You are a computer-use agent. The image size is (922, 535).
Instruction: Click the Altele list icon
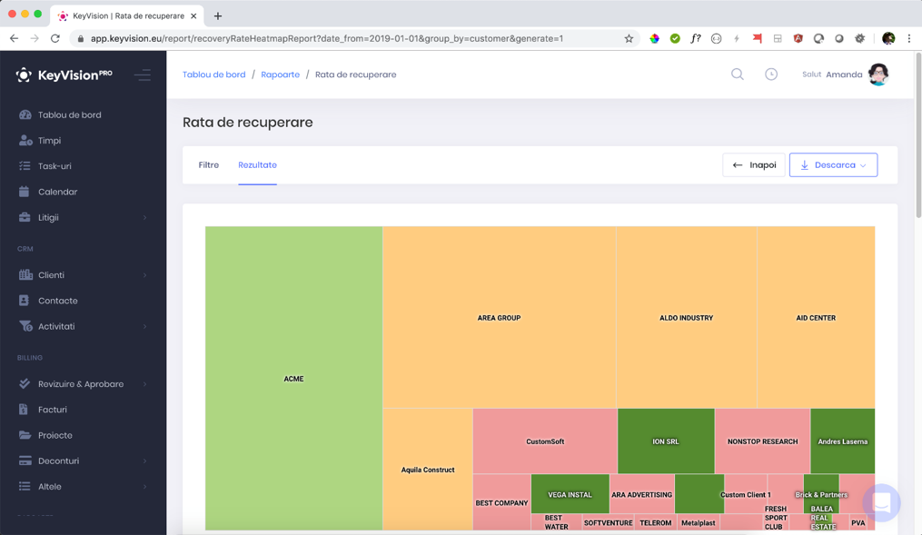25,486
